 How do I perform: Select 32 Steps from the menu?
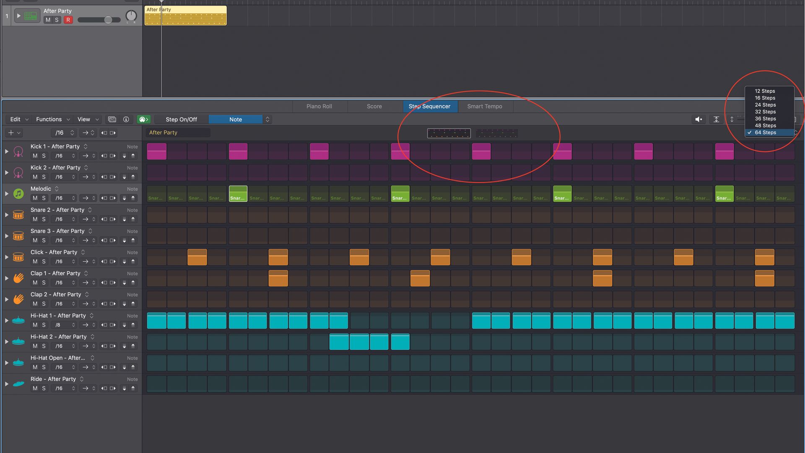tap(765, 112)
